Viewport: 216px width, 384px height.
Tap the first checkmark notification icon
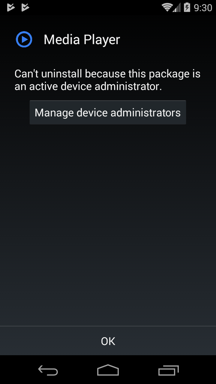click(11, 7)
